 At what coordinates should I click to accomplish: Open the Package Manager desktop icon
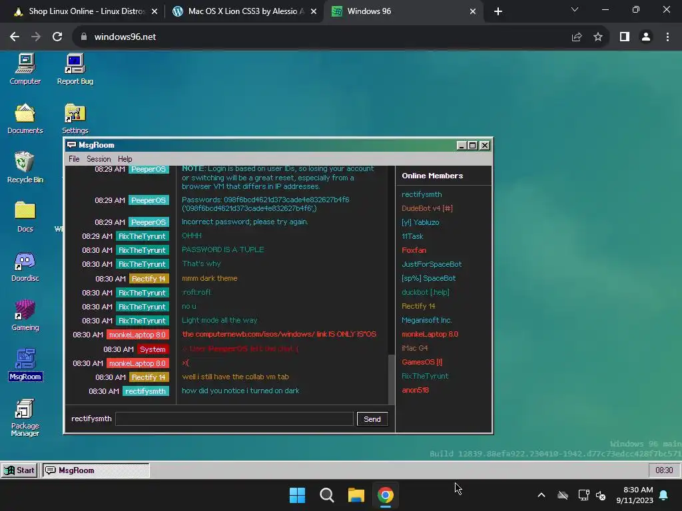pyautogui.click(x=25, y=418)
